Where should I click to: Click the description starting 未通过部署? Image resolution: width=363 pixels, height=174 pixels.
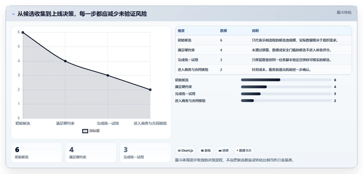292,50
